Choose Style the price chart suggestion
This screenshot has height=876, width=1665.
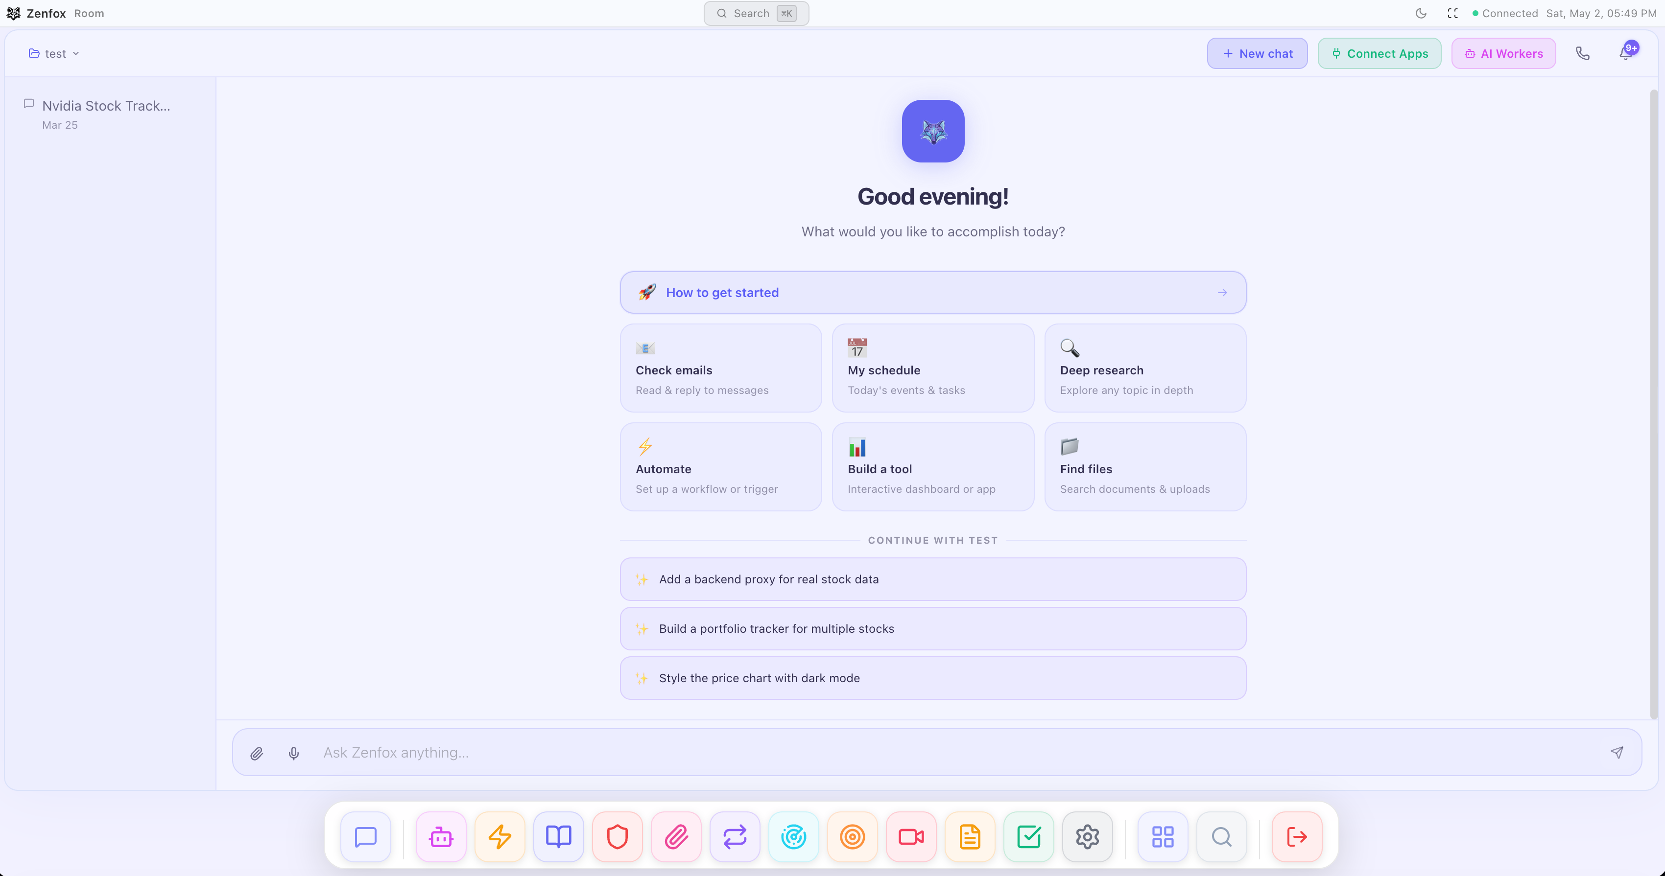(933, 678)
